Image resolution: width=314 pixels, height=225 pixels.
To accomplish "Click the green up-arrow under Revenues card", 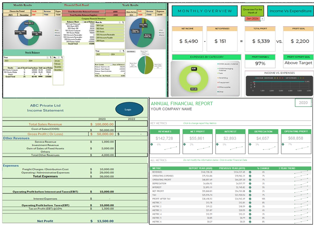I will [152, 144].
